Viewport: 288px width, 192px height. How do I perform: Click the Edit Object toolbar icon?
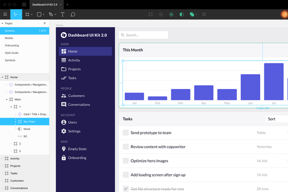point(151,14)
